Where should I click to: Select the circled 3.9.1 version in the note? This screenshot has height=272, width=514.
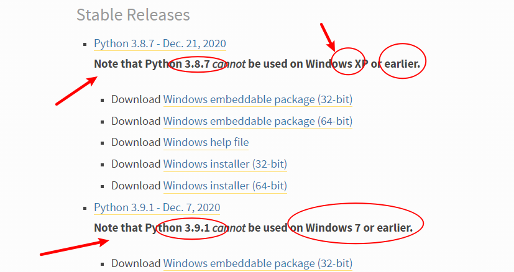tap(198, 228)
